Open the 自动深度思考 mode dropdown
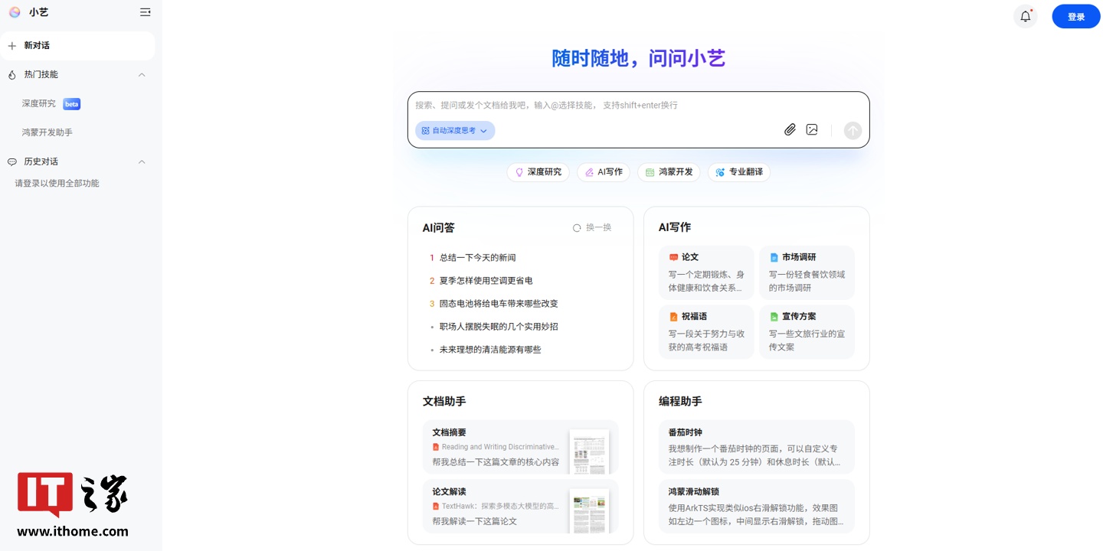 click(x=454, y=130)
